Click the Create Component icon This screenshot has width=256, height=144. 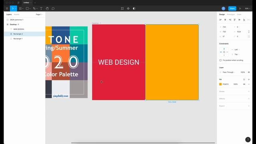coord(128,8)
